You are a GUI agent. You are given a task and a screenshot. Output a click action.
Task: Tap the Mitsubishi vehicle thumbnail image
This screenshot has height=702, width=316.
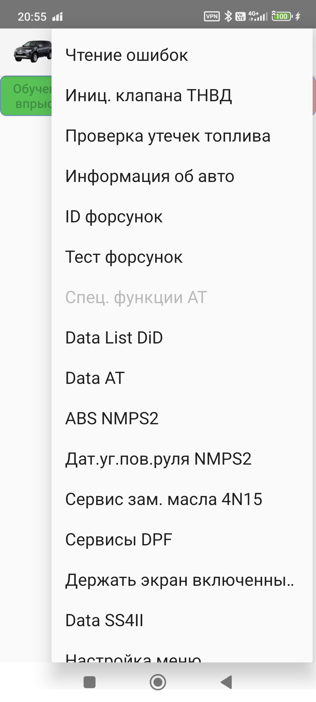click(33, 51)
